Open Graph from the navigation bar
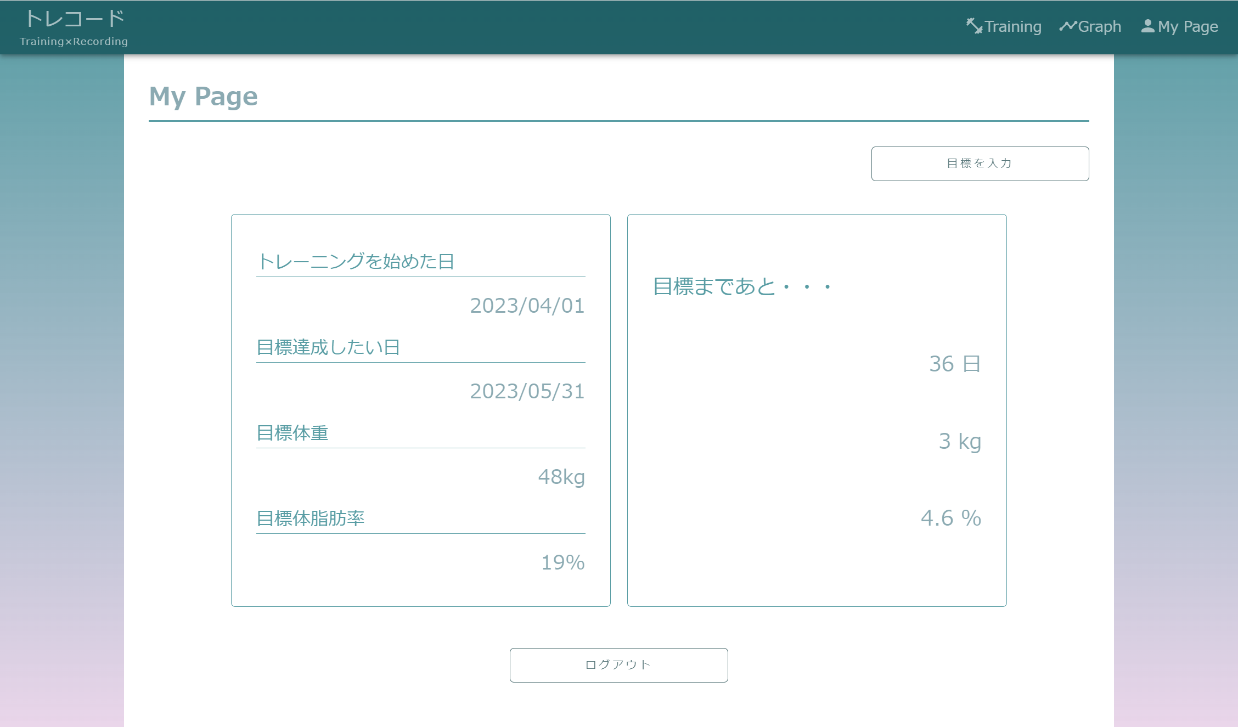 [1099, 26]
